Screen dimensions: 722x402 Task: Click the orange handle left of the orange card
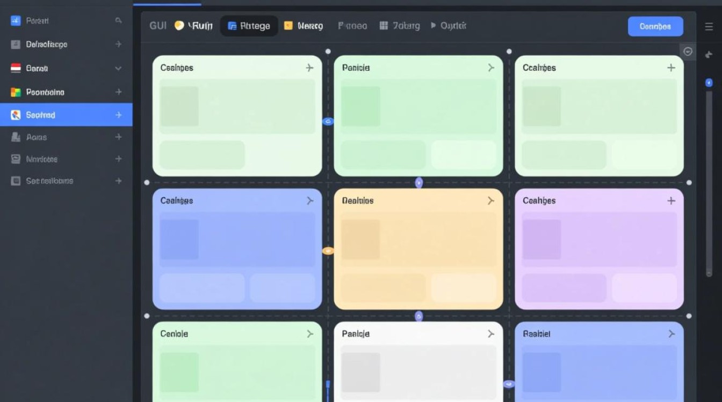click(x=328, y=250)
